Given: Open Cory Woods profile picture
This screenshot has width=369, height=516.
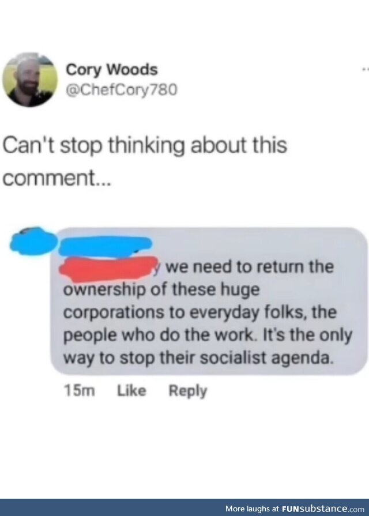Looking at the screenshot, I should pos(30,80).
